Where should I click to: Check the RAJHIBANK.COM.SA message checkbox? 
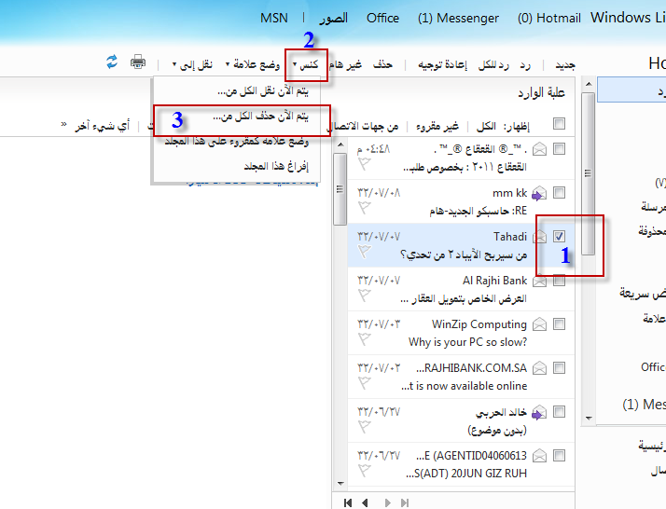pos(559,367)
